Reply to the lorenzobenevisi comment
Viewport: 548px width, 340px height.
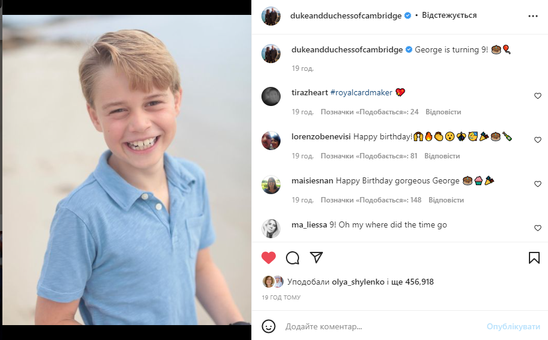tap(442, 156)
